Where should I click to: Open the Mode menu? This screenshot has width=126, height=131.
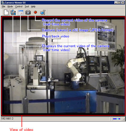pos(10,7)
